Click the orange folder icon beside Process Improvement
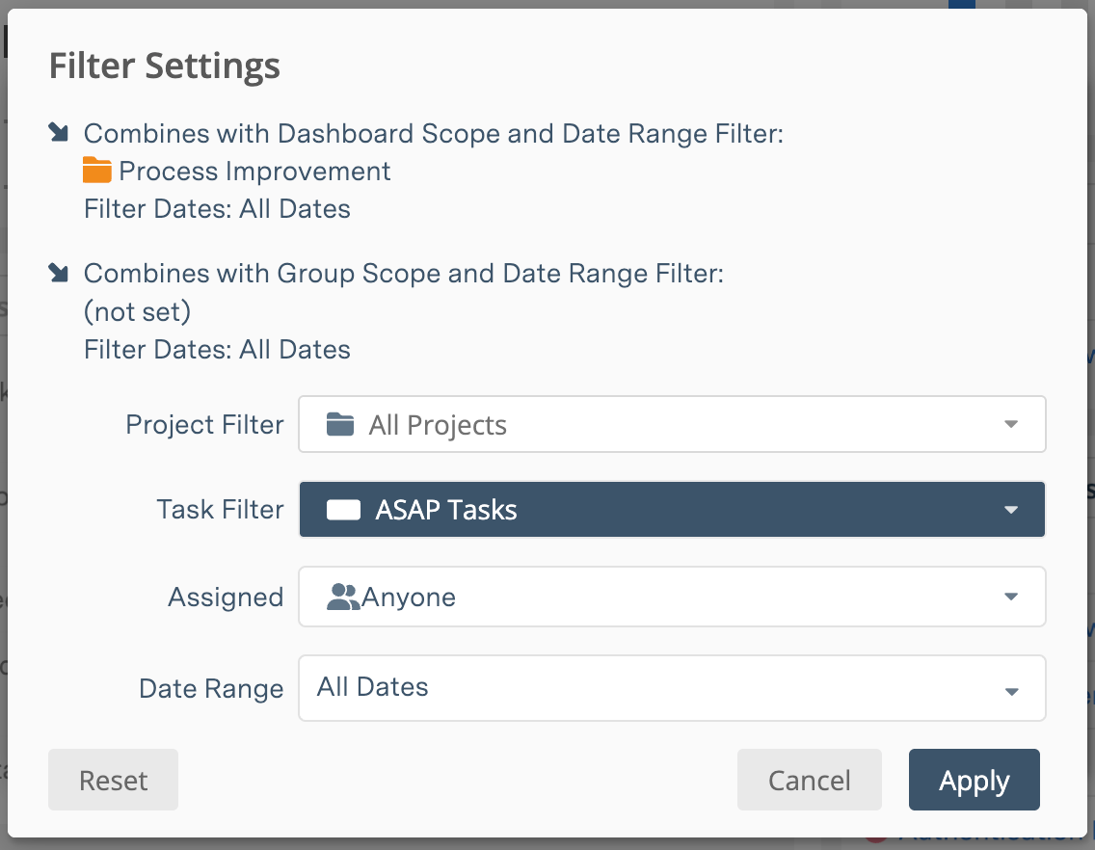The height and width of the screenshot is (850, 1095). click(100, 171)
